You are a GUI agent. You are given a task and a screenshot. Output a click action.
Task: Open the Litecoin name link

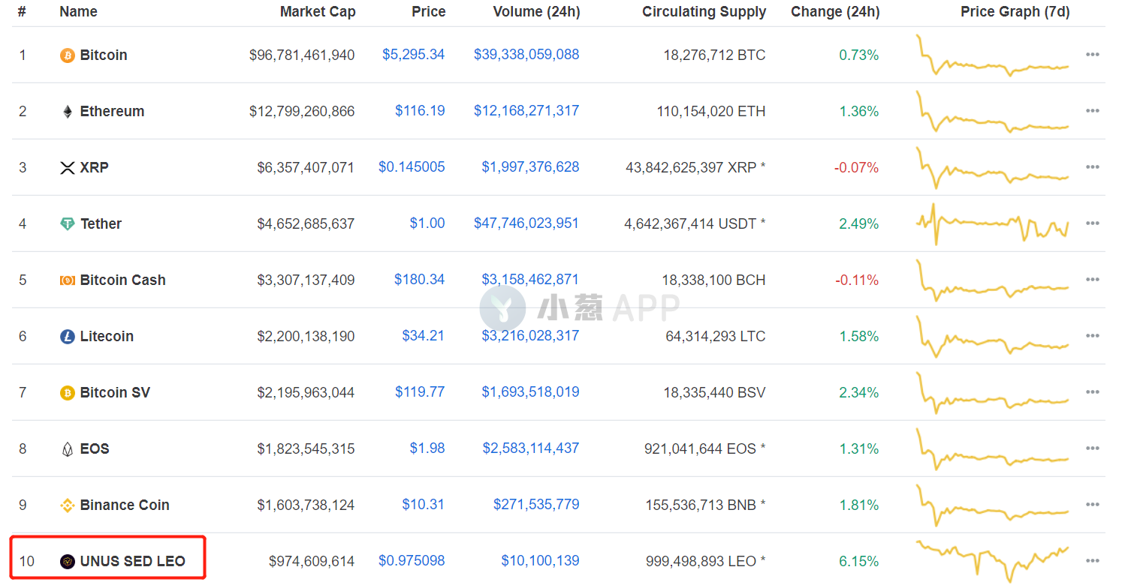point(107,337)
